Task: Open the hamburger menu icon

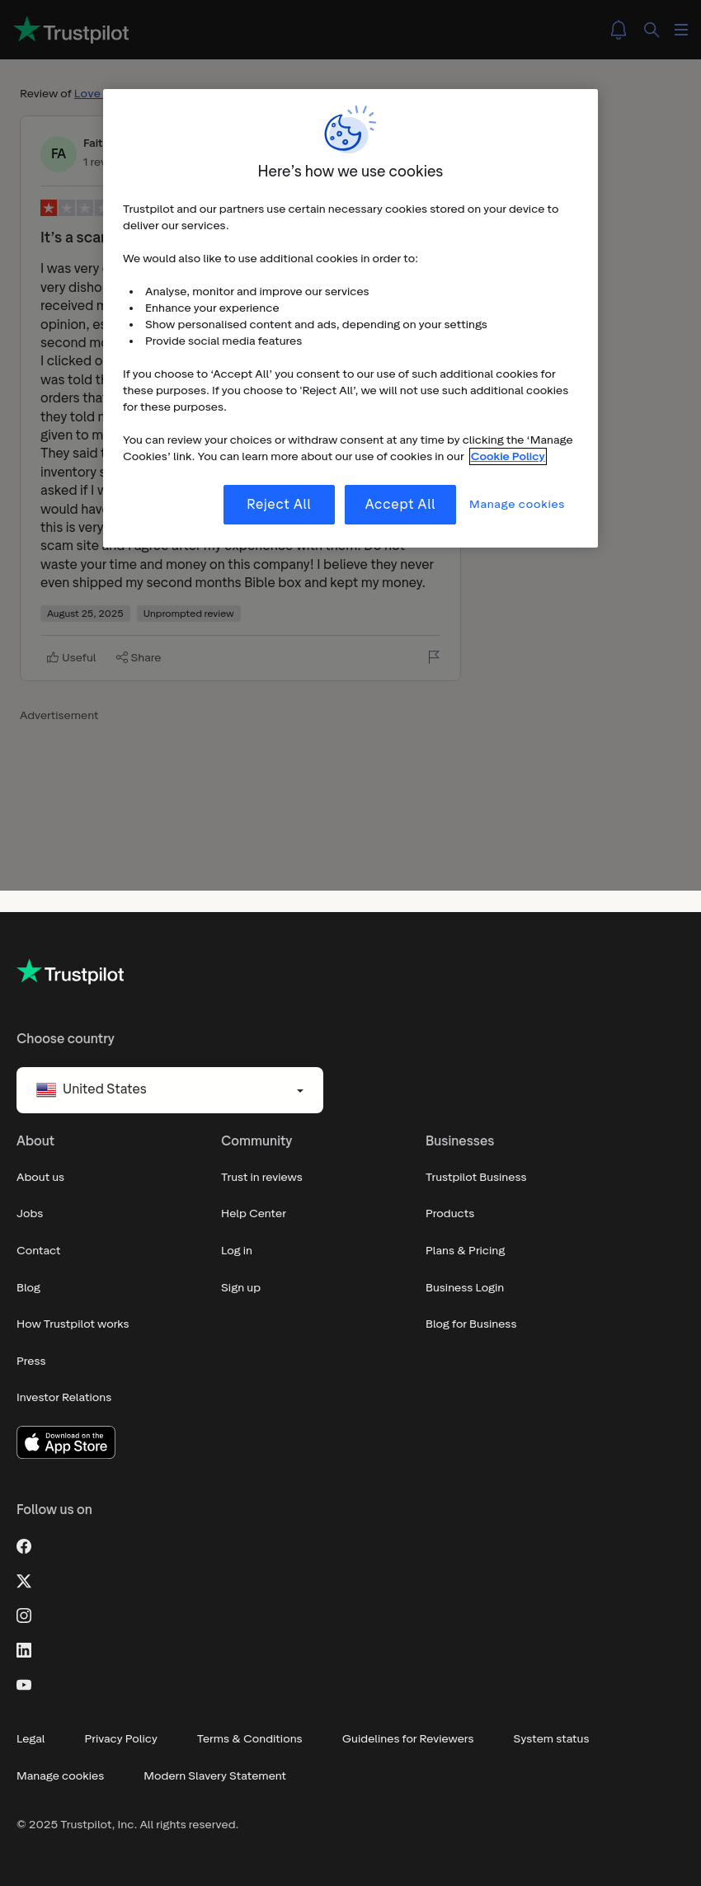Action: coord(681,30)
